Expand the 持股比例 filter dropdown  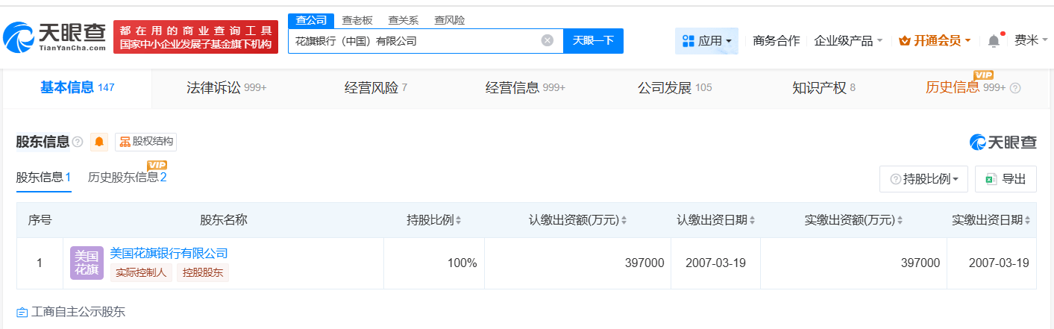coord(923,179)
